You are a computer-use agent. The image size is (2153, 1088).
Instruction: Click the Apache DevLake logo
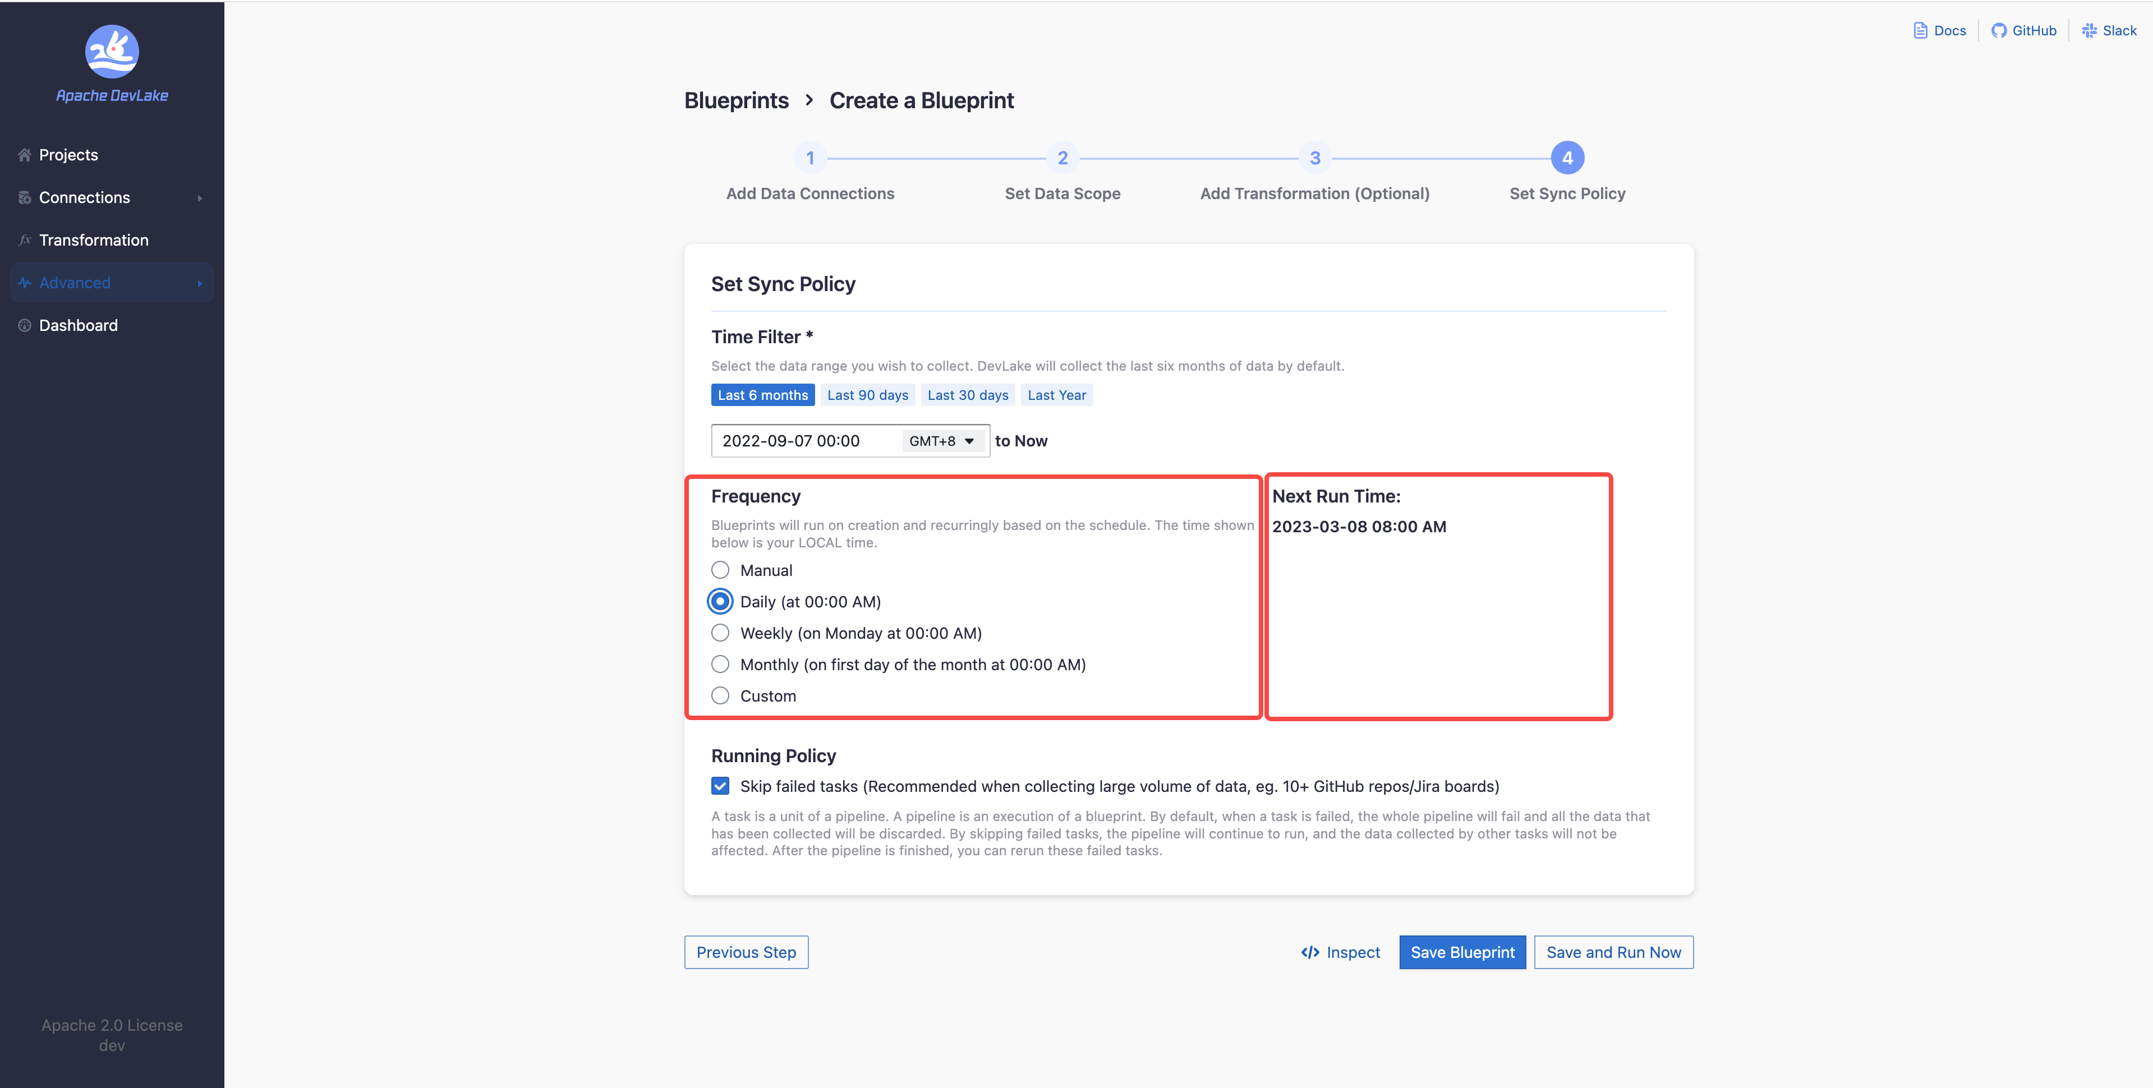(x=112, y=52)
